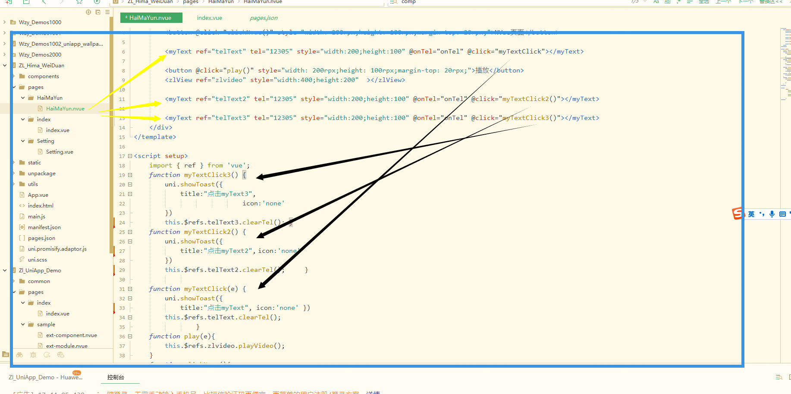
Task: Open the project panel hamburger menu
Action: click(x=107, y=12)
